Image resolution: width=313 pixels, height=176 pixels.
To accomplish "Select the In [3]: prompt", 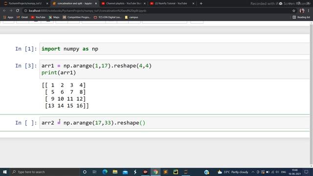I will [26, 66].
